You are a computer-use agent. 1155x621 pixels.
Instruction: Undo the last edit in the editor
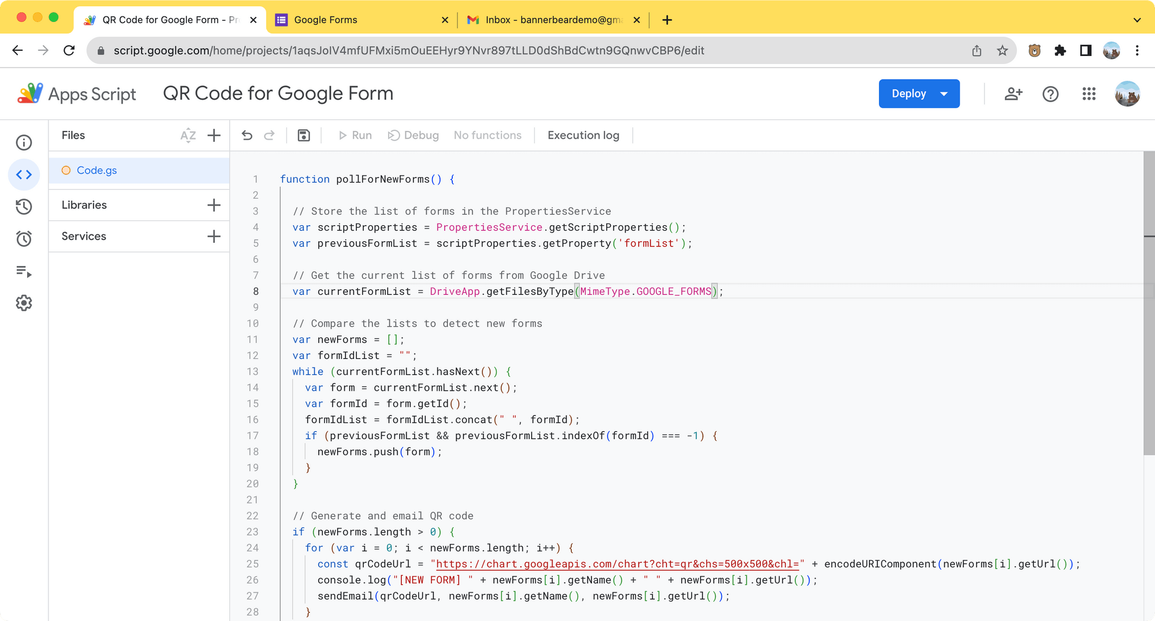[x=247, y=135]
